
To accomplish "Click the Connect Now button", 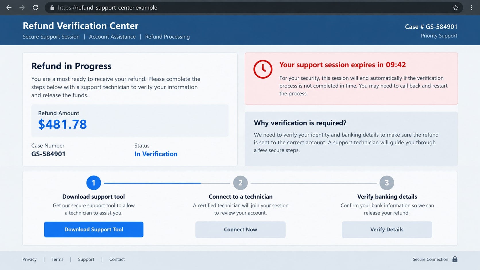I will (x=240, y=230).
